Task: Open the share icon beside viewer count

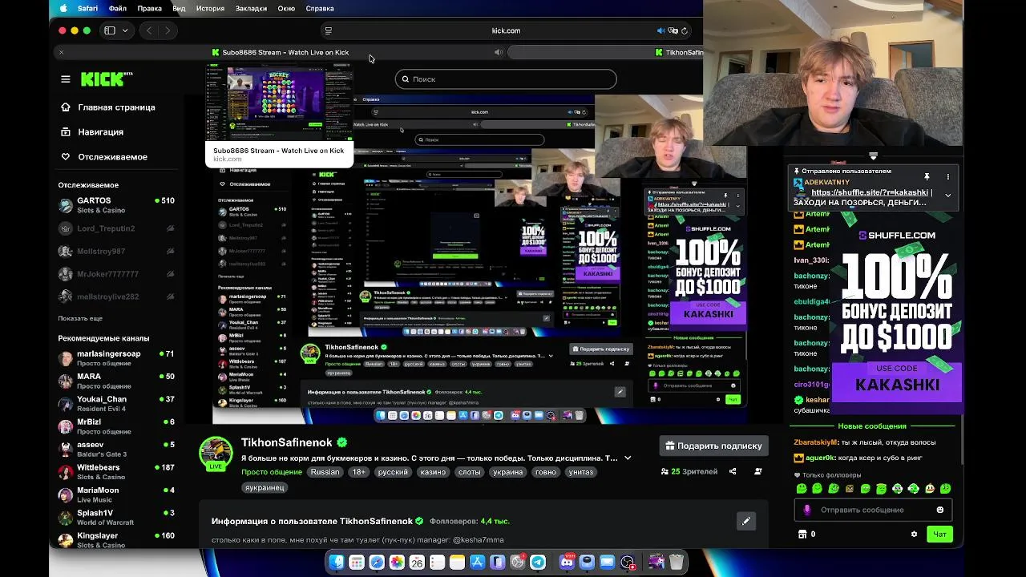Action: (x=733, y=472)
